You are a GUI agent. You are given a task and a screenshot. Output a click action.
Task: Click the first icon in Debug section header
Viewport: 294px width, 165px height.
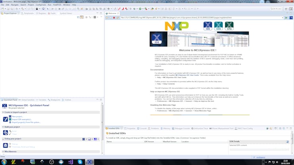(83, 139)
